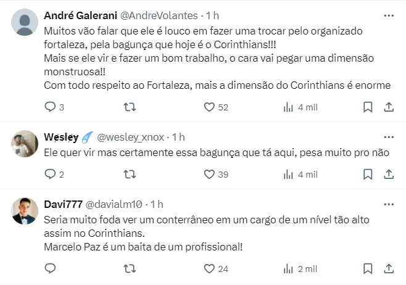Reply to Wesley's tweet
Screen dimensions: 406x285
pyautogui.click(x=51, y=175)
